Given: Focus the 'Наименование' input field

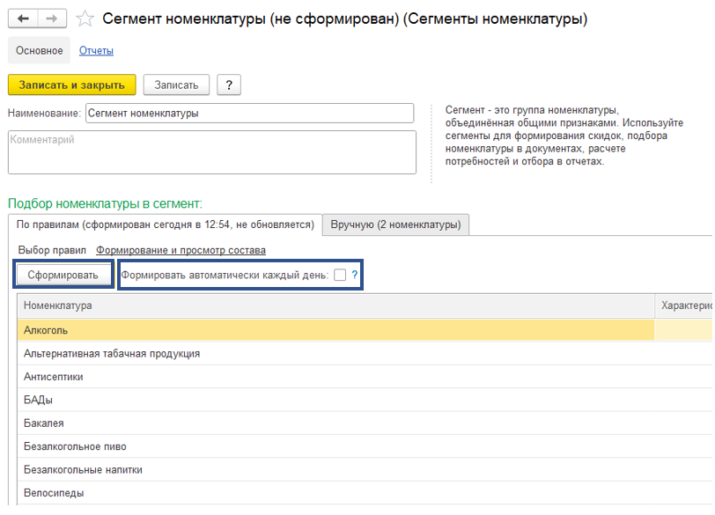Looking at the screenshot, I should [250, 114].
